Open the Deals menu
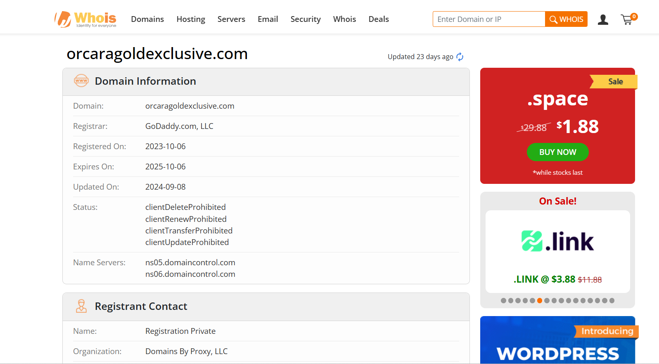 pyautogui.click(x=379, y=19)
